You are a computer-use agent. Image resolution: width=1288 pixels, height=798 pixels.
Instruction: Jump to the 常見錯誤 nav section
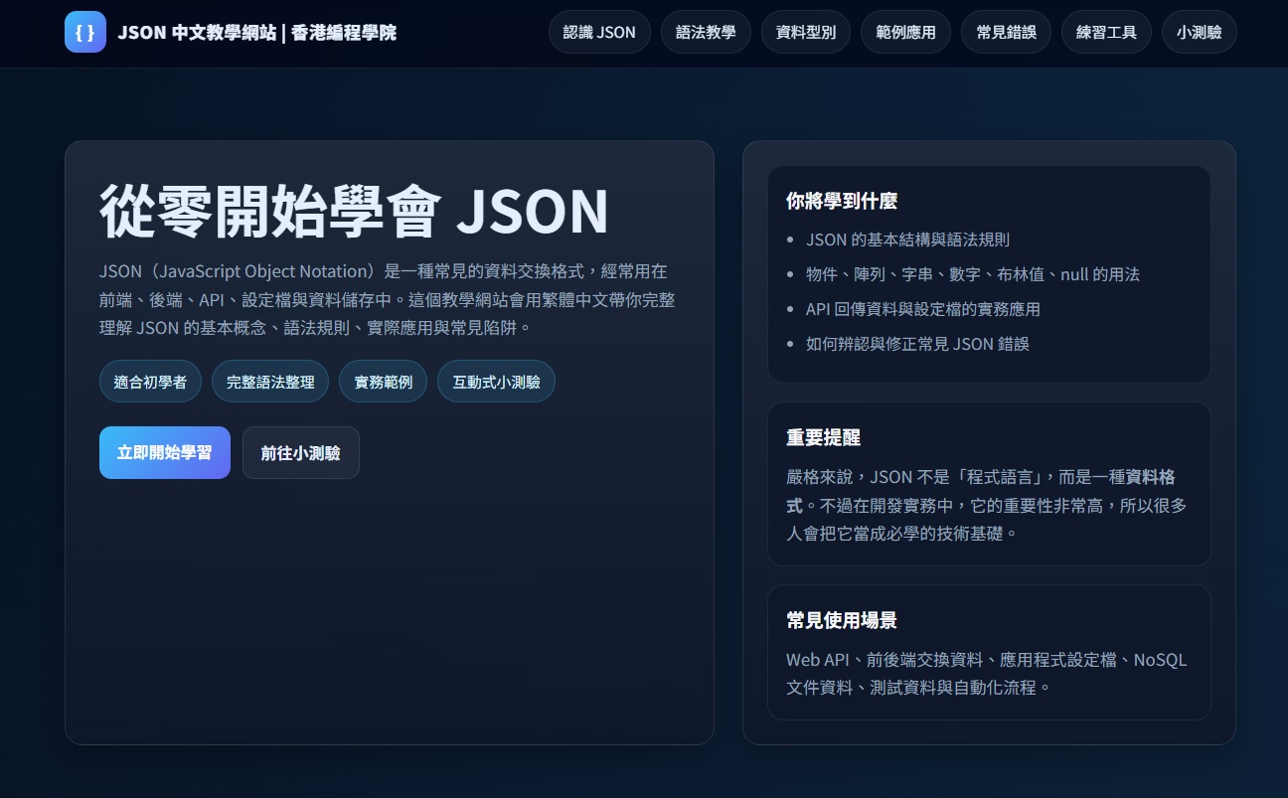coord(1006,32)
